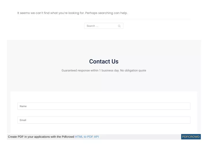The image size is (208, 147).
Task: Open the HTML to PDF API link
Action: (x=87, y=137)
